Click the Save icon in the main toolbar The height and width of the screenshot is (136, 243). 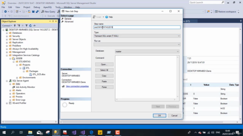[33, 12]
